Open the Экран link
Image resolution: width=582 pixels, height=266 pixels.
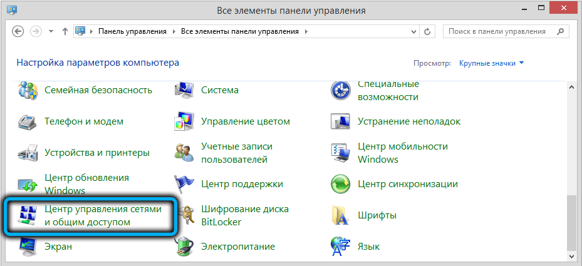tap(58, 247)
